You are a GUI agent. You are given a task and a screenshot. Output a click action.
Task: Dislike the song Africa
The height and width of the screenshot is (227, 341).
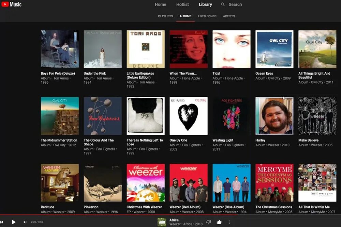point(209,222)
